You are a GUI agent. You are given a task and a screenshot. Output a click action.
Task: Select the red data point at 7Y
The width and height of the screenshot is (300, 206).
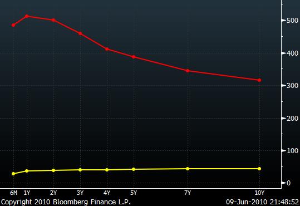188,71
